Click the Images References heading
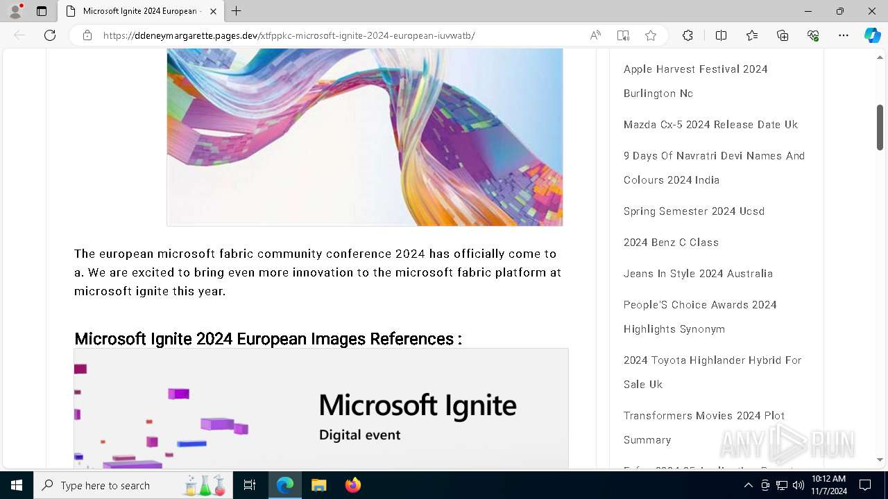The image size is (888, 499). tap(268, 339)
